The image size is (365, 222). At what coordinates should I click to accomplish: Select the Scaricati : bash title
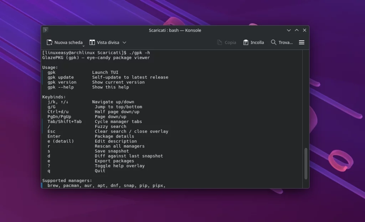174,30
